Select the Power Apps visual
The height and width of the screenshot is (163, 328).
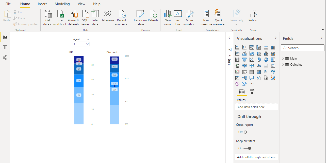click(237, 84)
